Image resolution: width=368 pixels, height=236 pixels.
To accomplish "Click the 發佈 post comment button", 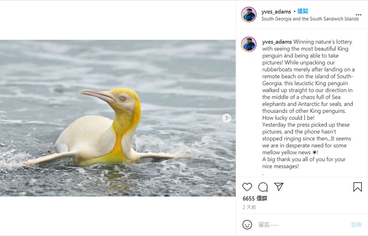I will [x=356, y=225].
